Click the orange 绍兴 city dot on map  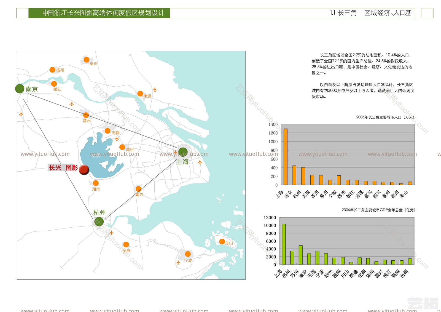[126, 244]
